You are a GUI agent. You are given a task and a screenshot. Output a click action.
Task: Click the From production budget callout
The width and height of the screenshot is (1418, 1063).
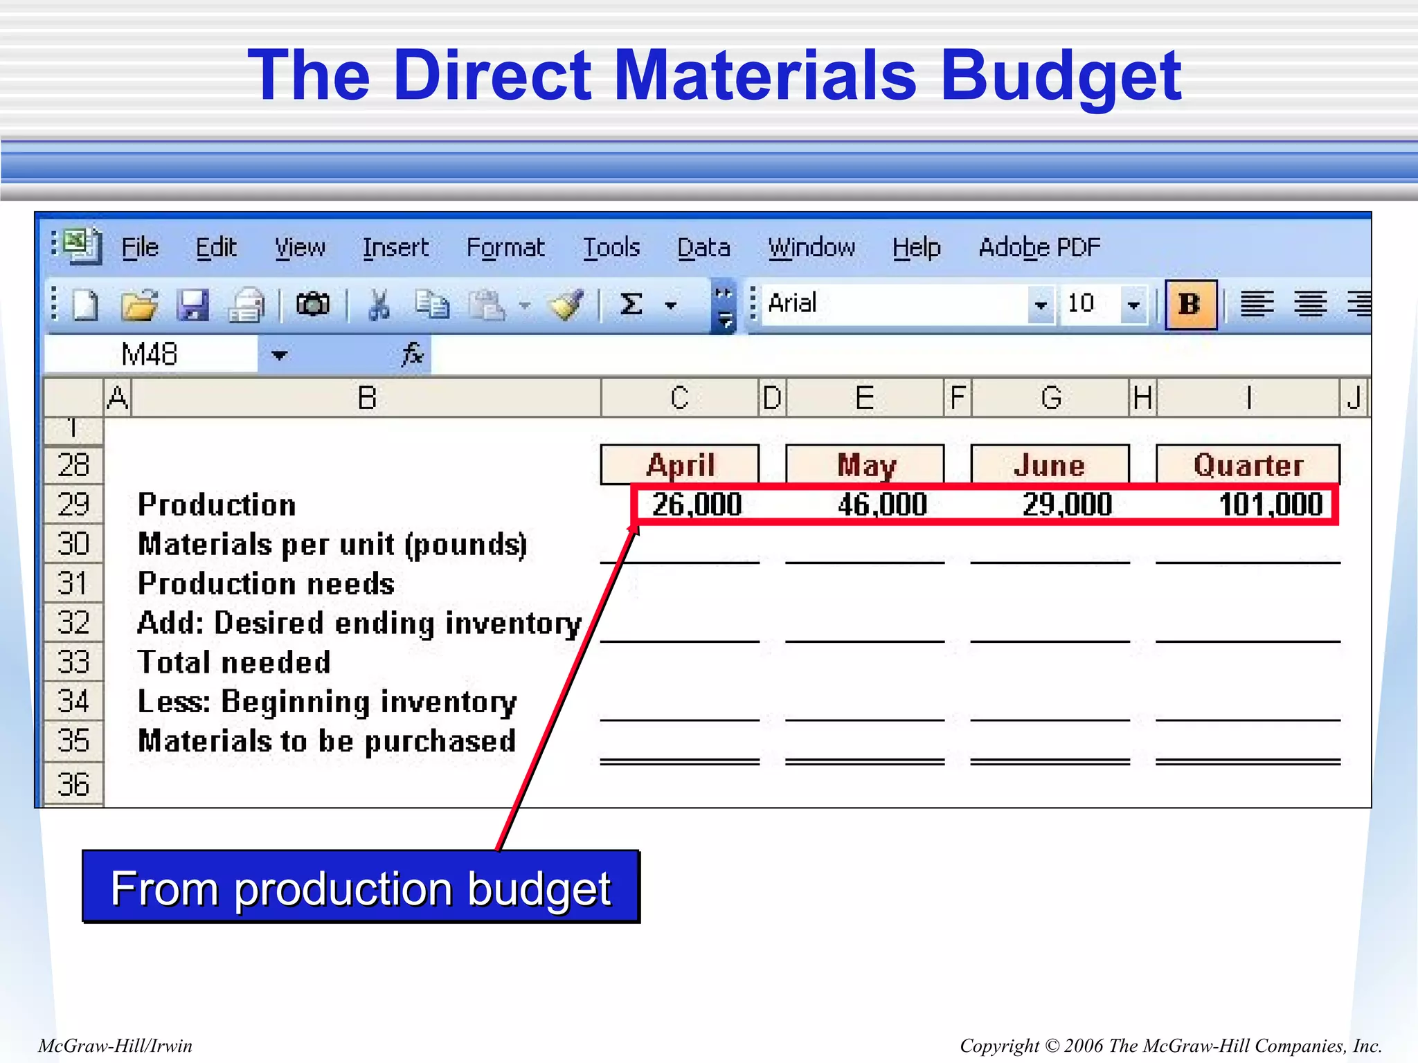[361, 887]
